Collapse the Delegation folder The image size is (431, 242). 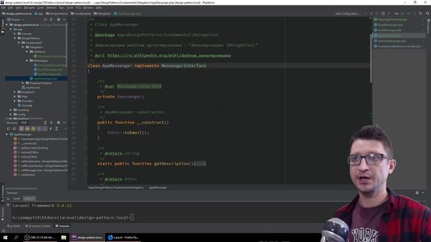coord(23,47)
